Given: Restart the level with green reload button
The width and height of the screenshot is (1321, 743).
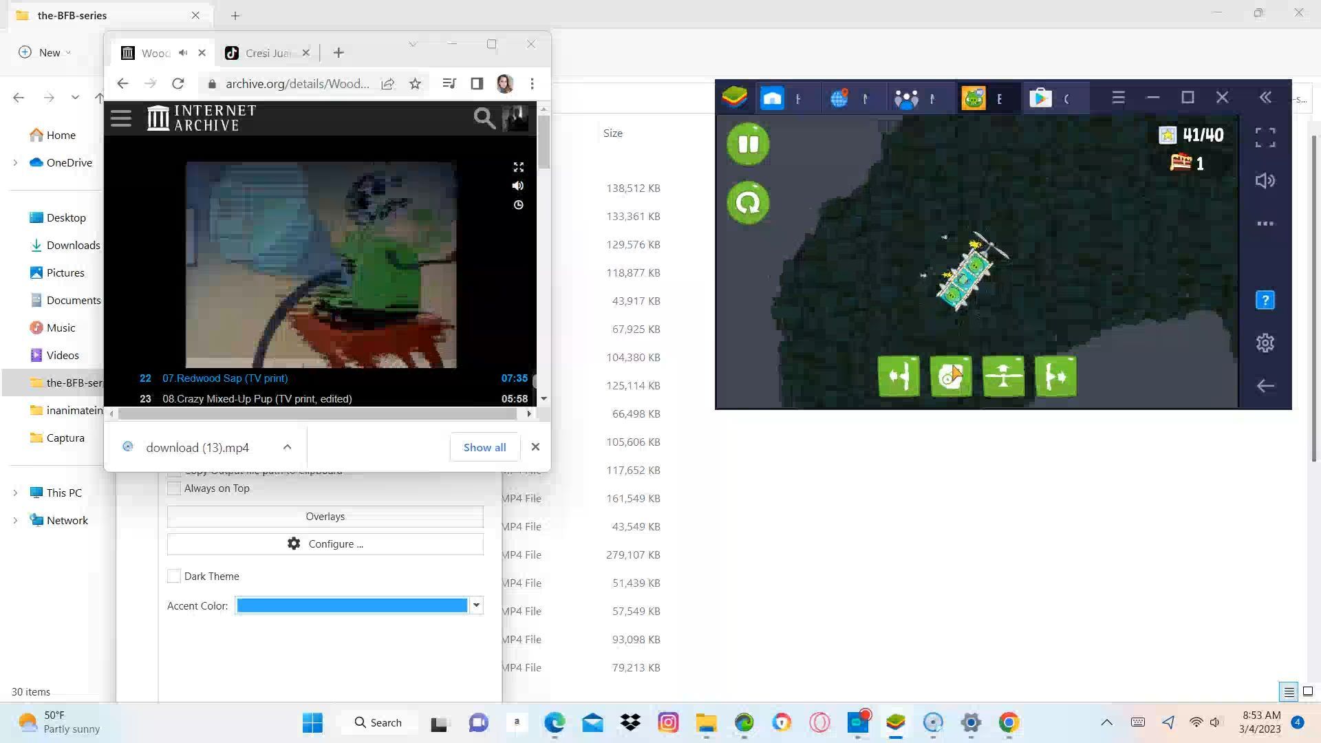Looking at the screenshot, I should 748,203.
